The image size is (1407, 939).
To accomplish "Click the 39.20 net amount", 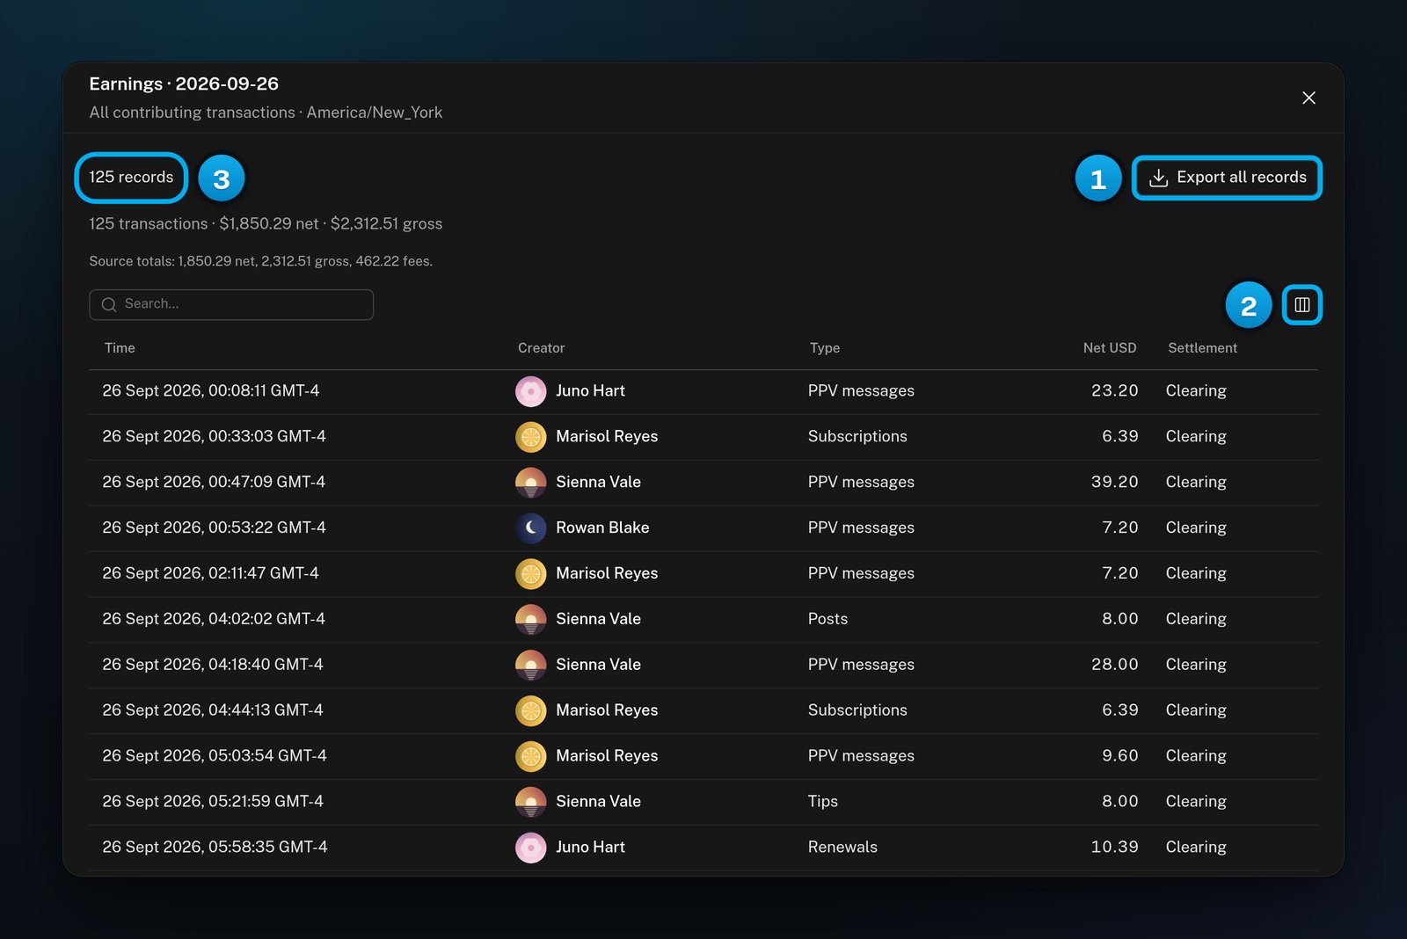I will pyautogui.click(x=1114, y=482).
